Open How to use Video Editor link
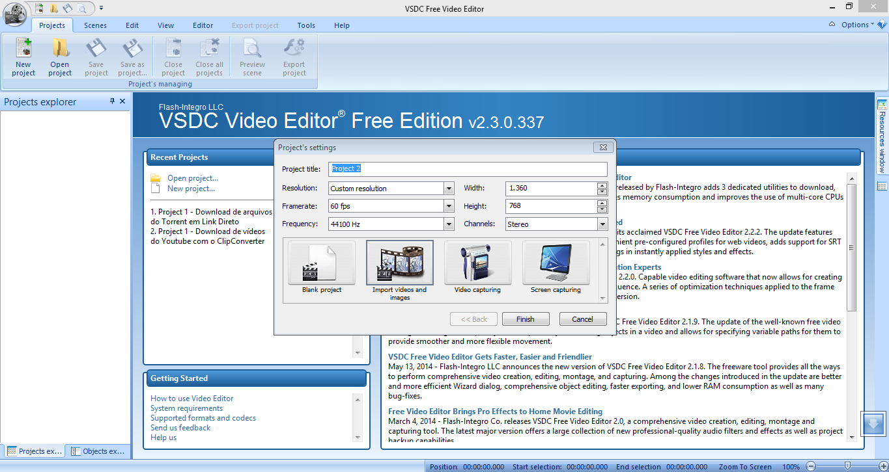Screen dimensions: 889x472 (x=192, y=399)
